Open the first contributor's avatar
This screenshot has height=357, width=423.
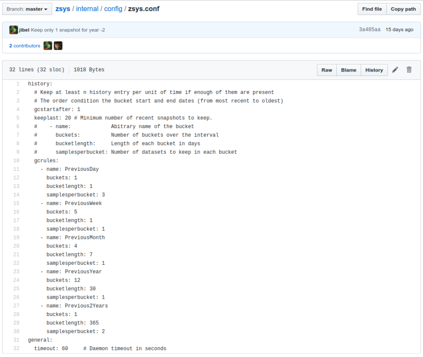click(x=47, y=45)
